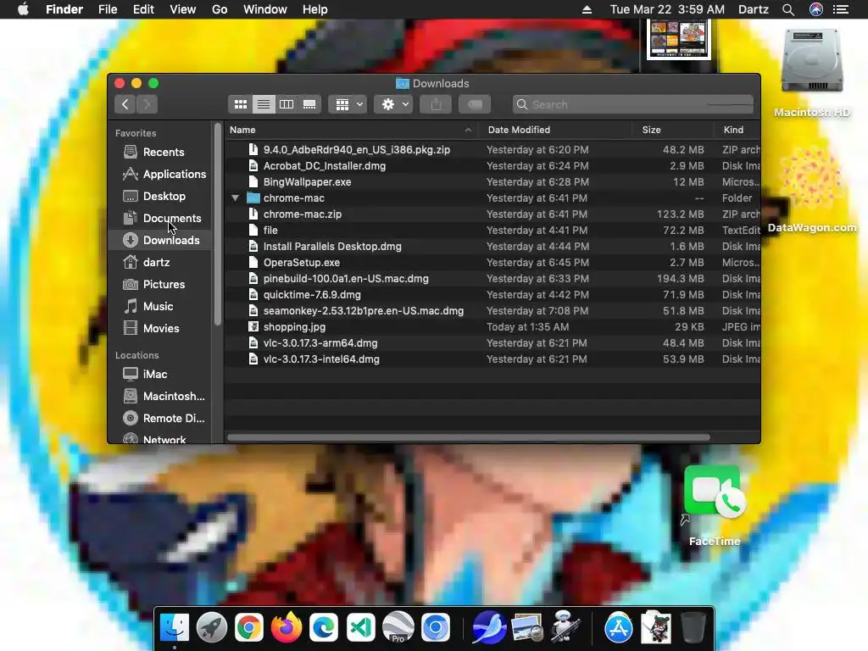Open Firefox from the Dock
Viewport: 868px width, 651px height.
[x=287, y=627]
